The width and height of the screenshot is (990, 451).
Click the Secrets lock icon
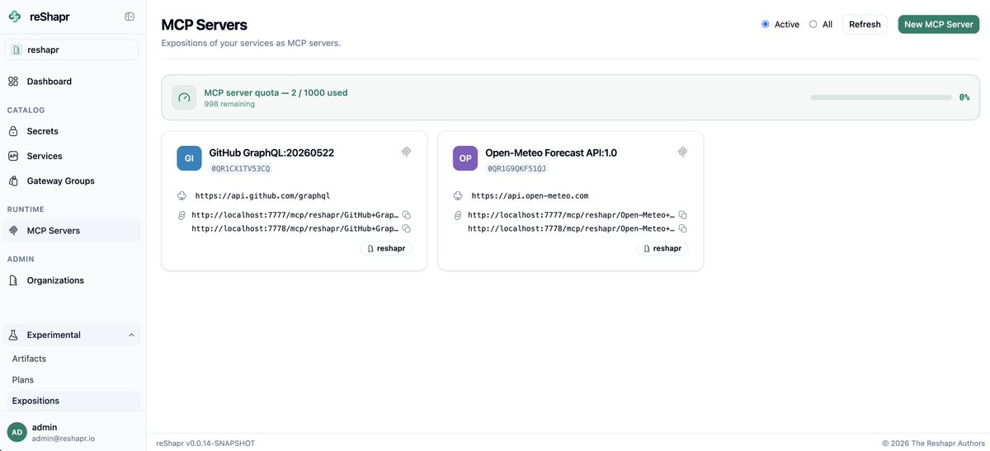(13, 131)
